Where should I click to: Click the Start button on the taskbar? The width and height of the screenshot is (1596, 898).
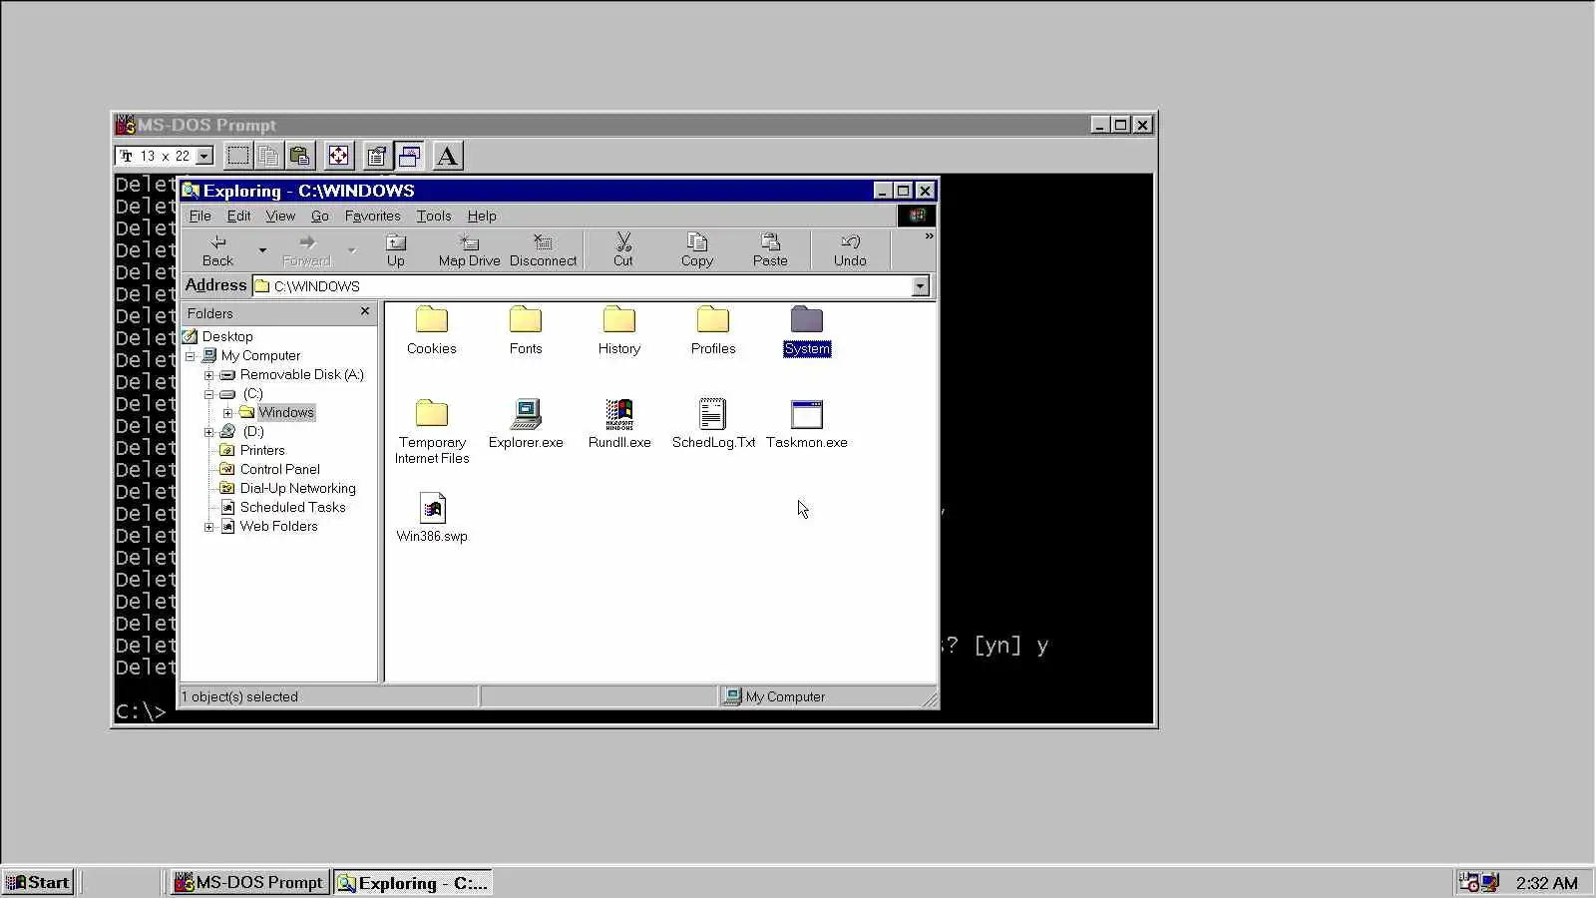(x=38, y=882)
